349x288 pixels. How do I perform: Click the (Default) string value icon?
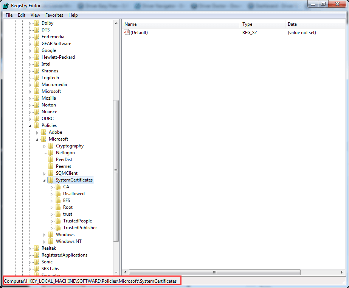(127, 33)
